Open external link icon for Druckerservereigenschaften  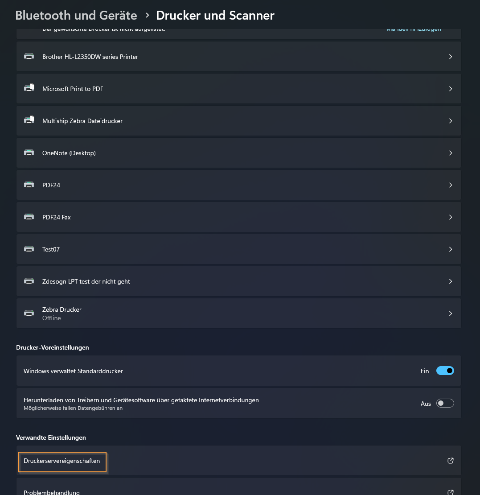pos(450,461)
